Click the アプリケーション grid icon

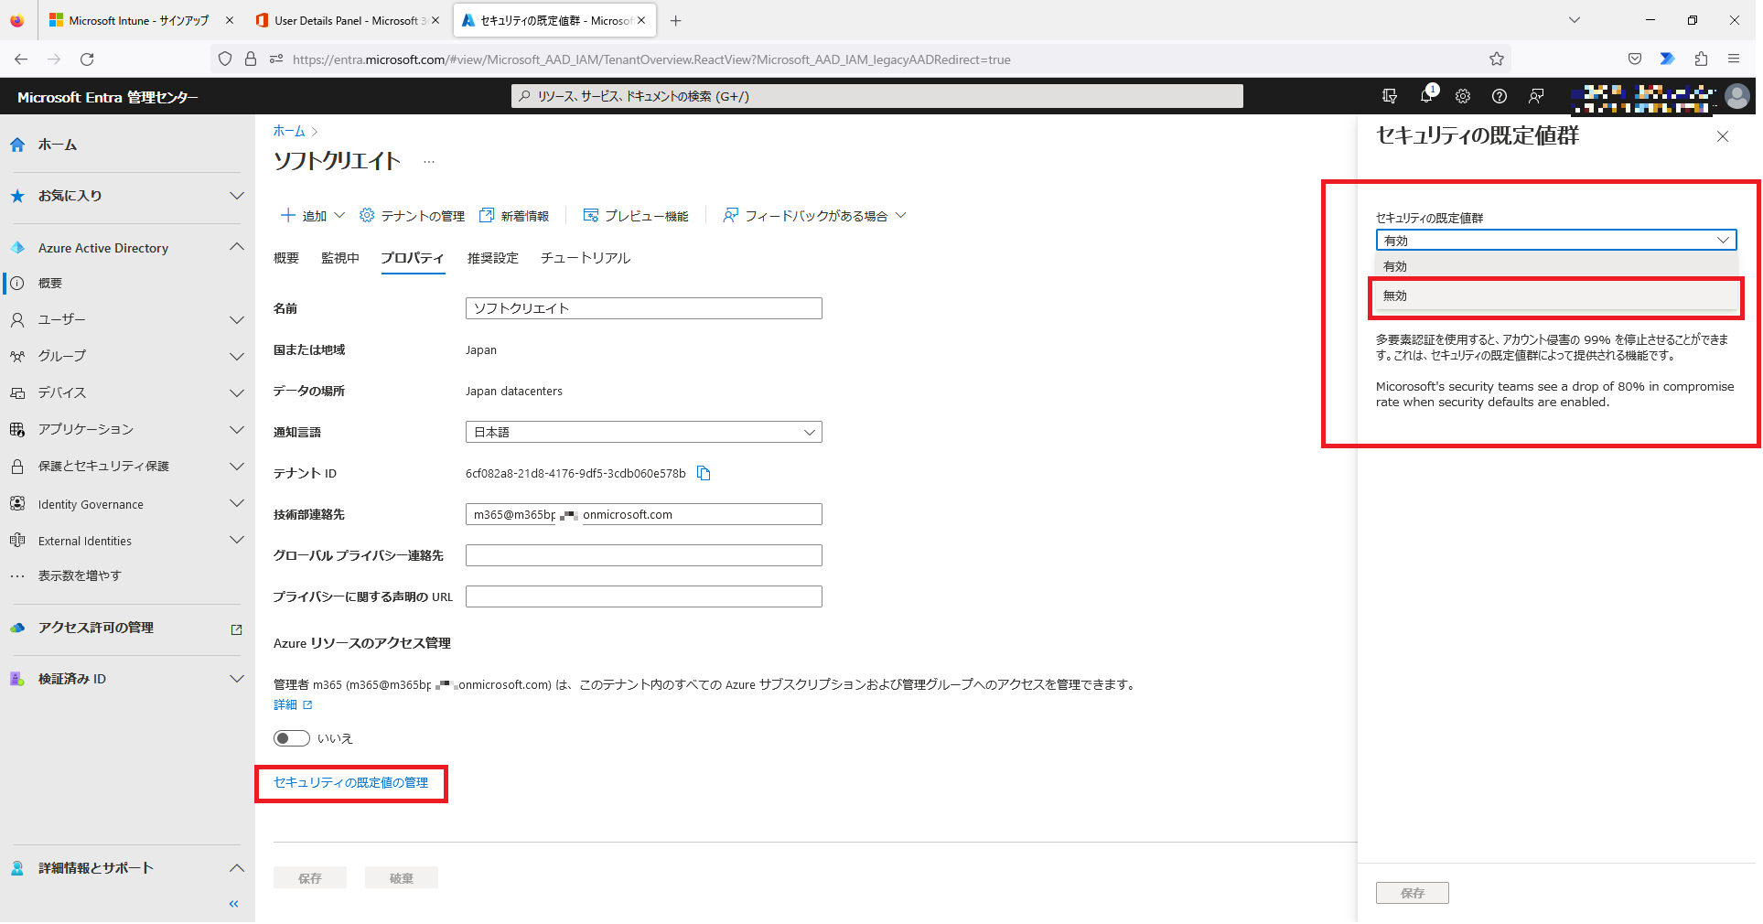tap(17, 430)
